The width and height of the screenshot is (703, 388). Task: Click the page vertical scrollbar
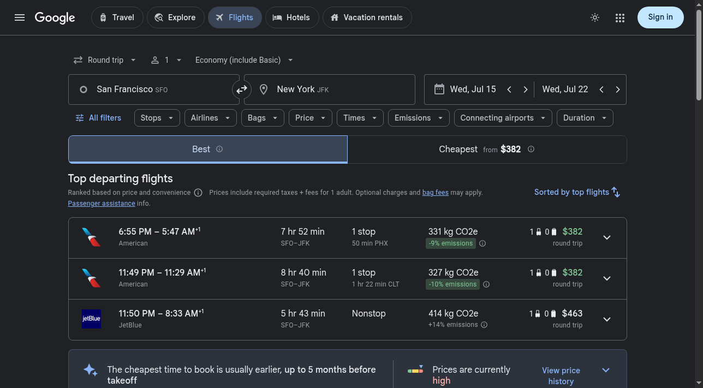pos(699,55)
